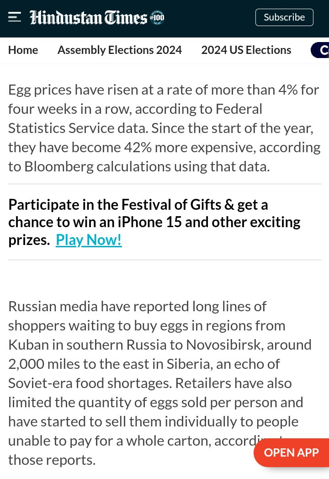Tap the red OPEN APP button
This screenshot has width=329, height=479.
(x=291, y=452)
